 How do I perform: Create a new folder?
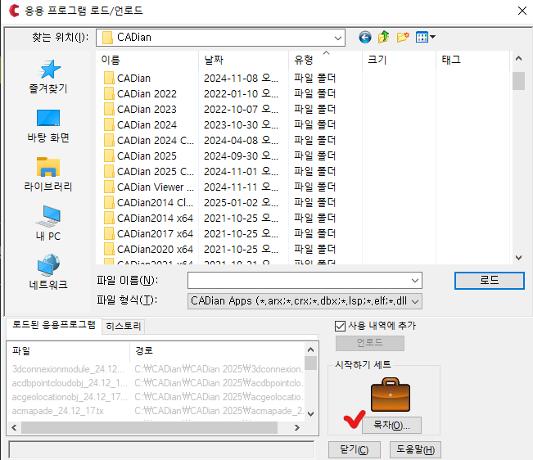click(x=403, y=38)
